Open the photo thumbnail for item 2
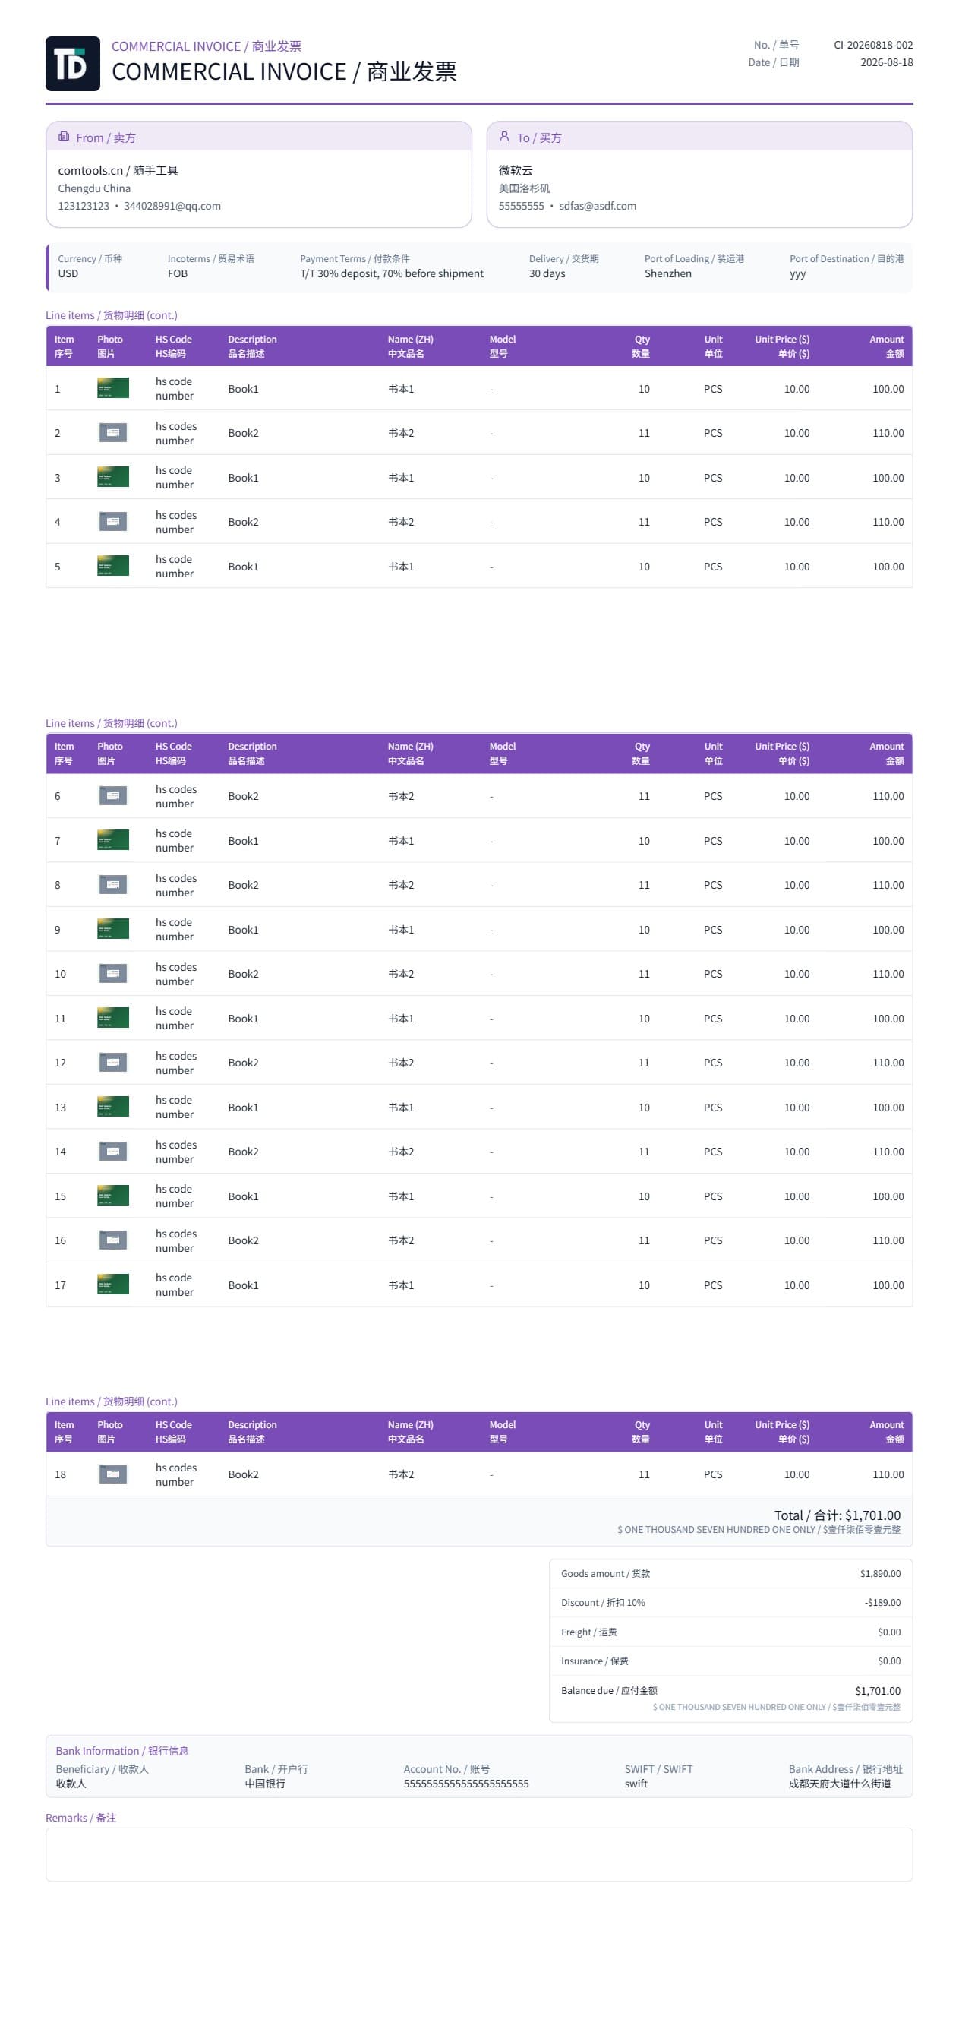This screenshot has width=959, height=2035. coord(113,433)
